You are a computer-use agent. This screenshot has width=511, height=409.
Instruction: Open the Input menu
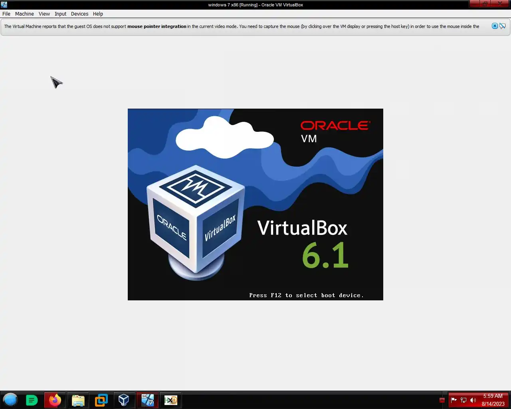60,14
